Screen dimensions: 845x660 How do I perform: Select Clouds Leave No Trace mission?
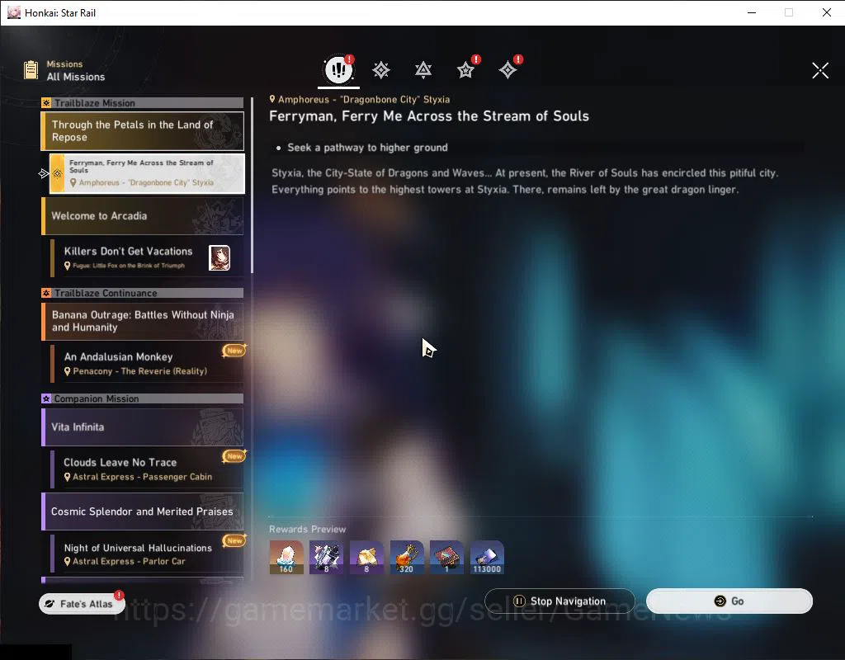coord(147,469)
